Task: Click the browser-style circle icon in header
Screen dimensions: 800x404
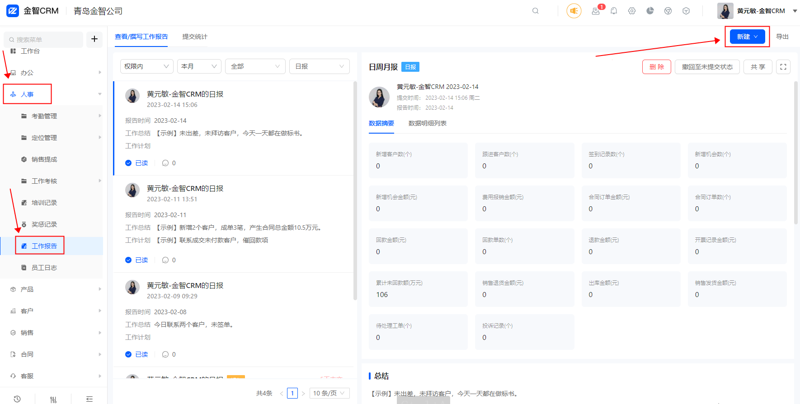Action: (668, 11)
